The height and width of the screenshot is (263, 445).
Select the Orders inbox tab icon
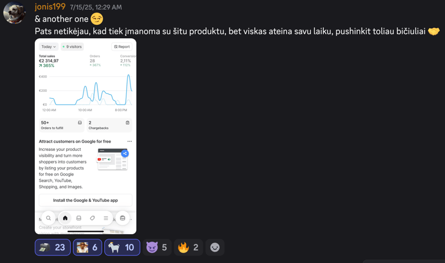(x=79, y=218)
